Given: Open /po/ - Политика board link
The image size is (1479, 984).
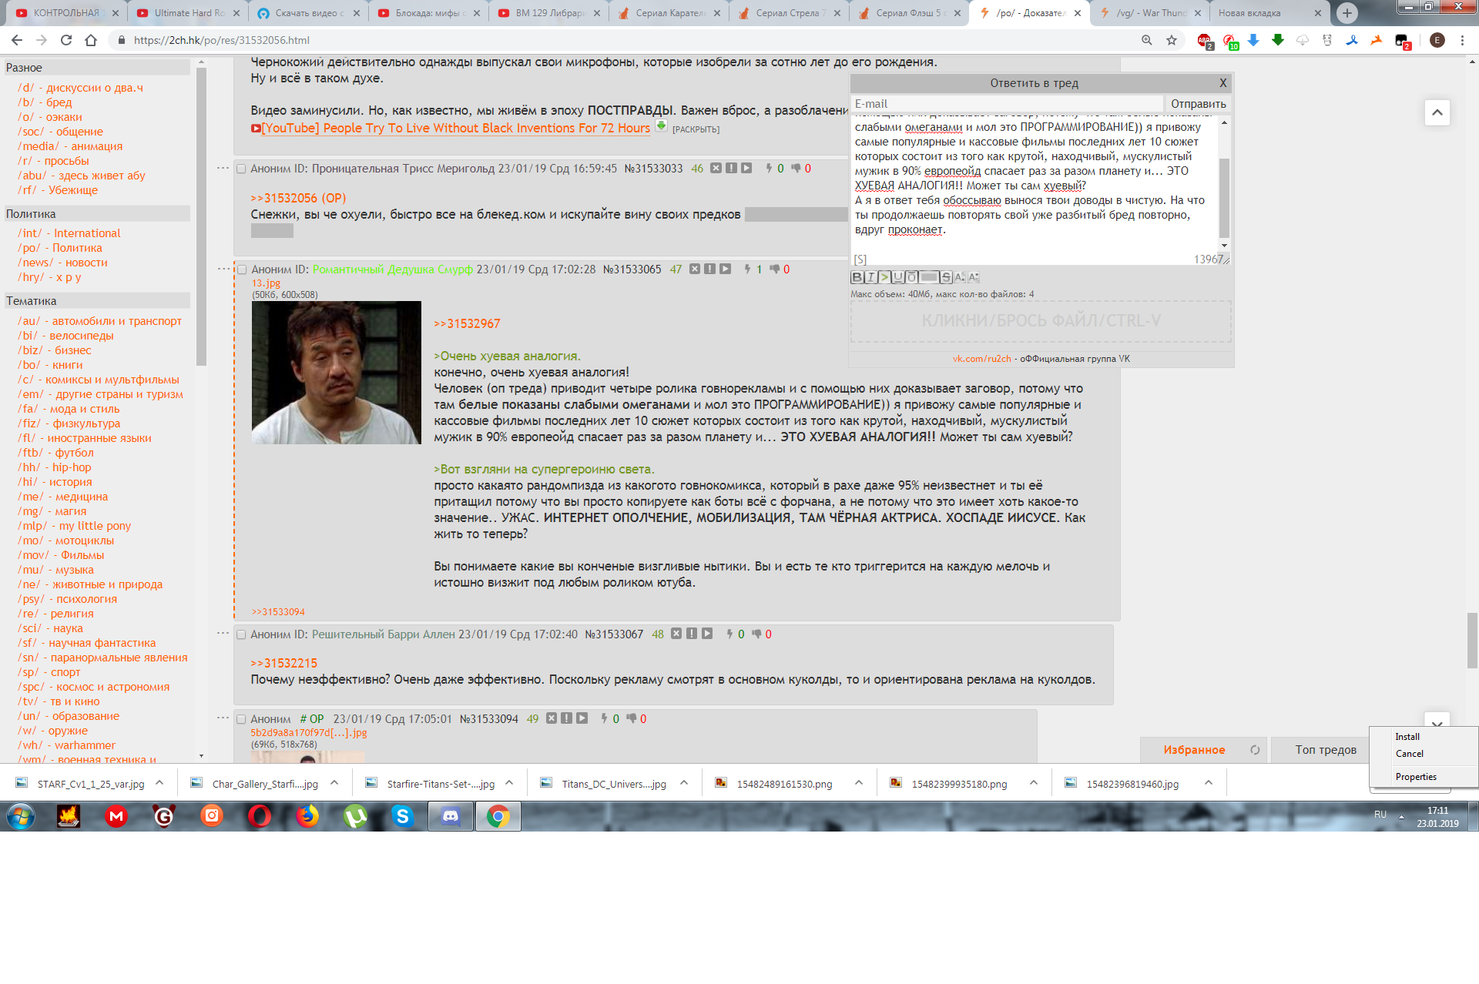Looking at the screenshot, I should (x=60, y=248).
